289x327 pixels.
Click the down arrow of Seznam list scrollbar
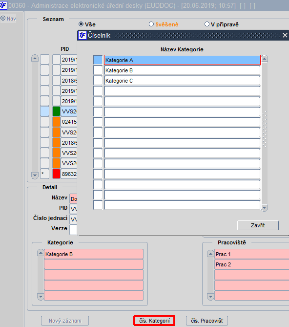[x=35, y=175]
